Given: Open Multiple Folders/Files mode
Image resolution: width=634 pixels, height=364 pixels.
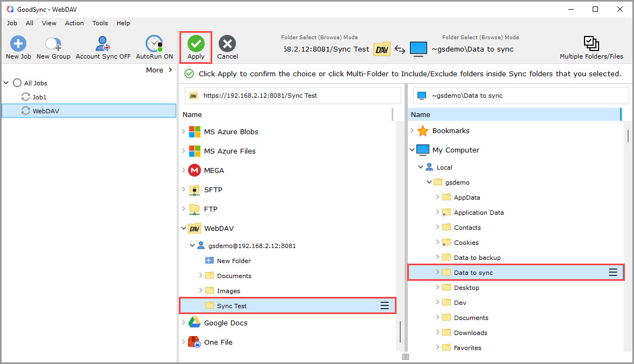Looking at the screenshot, I should [x=591, y=48].
